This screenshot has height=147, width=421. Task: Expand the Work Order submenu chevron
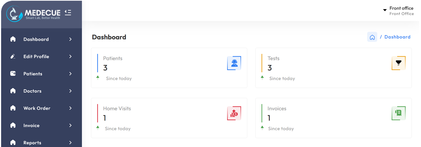click(70, 108)
